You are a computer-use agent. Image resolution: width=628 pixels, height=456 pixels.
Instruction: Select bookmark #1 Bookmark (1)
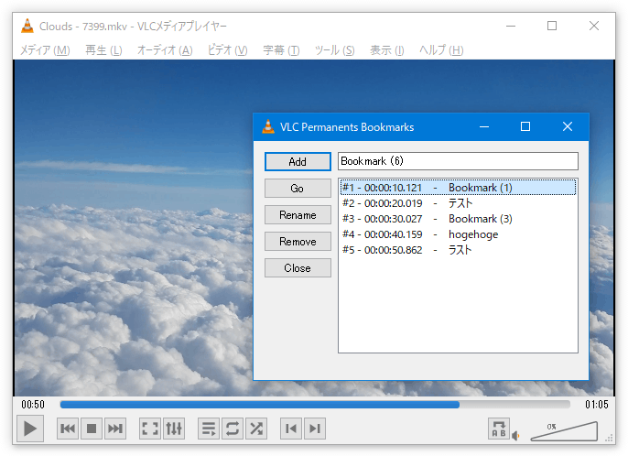458,188
